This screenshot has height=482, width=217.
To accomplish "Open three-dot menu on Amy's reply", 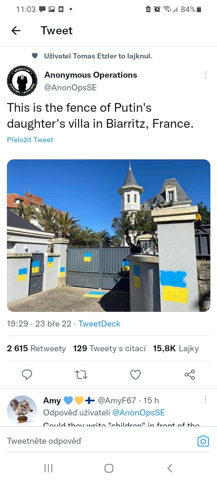I will click(x=206, y=400).
